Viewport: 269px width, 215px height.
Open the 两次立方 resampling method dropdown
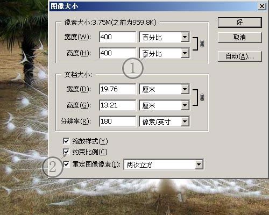(x=164, y=164)
